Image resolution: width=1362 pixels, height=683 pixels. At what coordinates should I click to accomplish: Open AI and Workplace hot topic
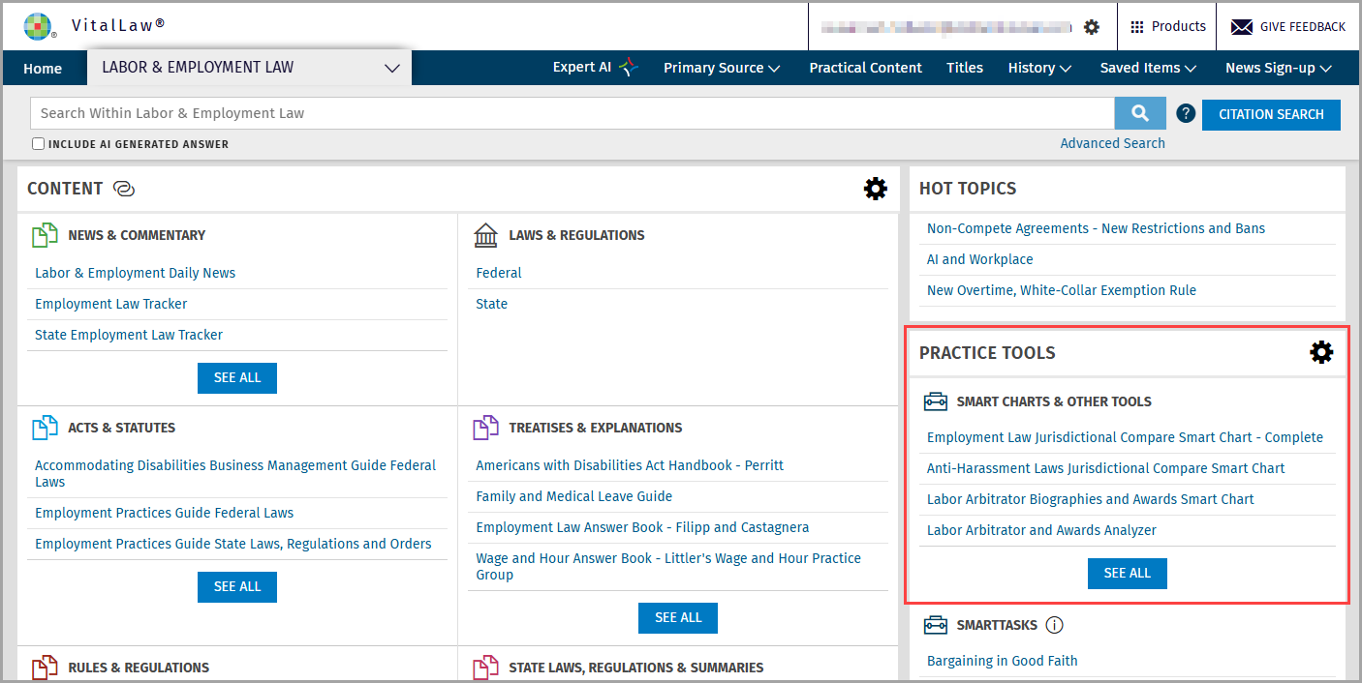pyautogui.click(x=980, y=259)
